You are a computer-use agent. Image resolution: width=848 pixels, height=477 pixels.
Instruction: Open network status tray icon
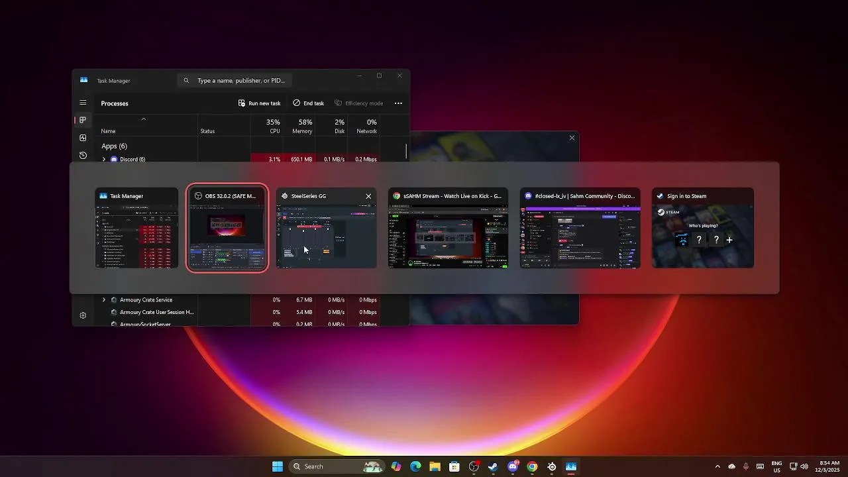click(793, 466)
